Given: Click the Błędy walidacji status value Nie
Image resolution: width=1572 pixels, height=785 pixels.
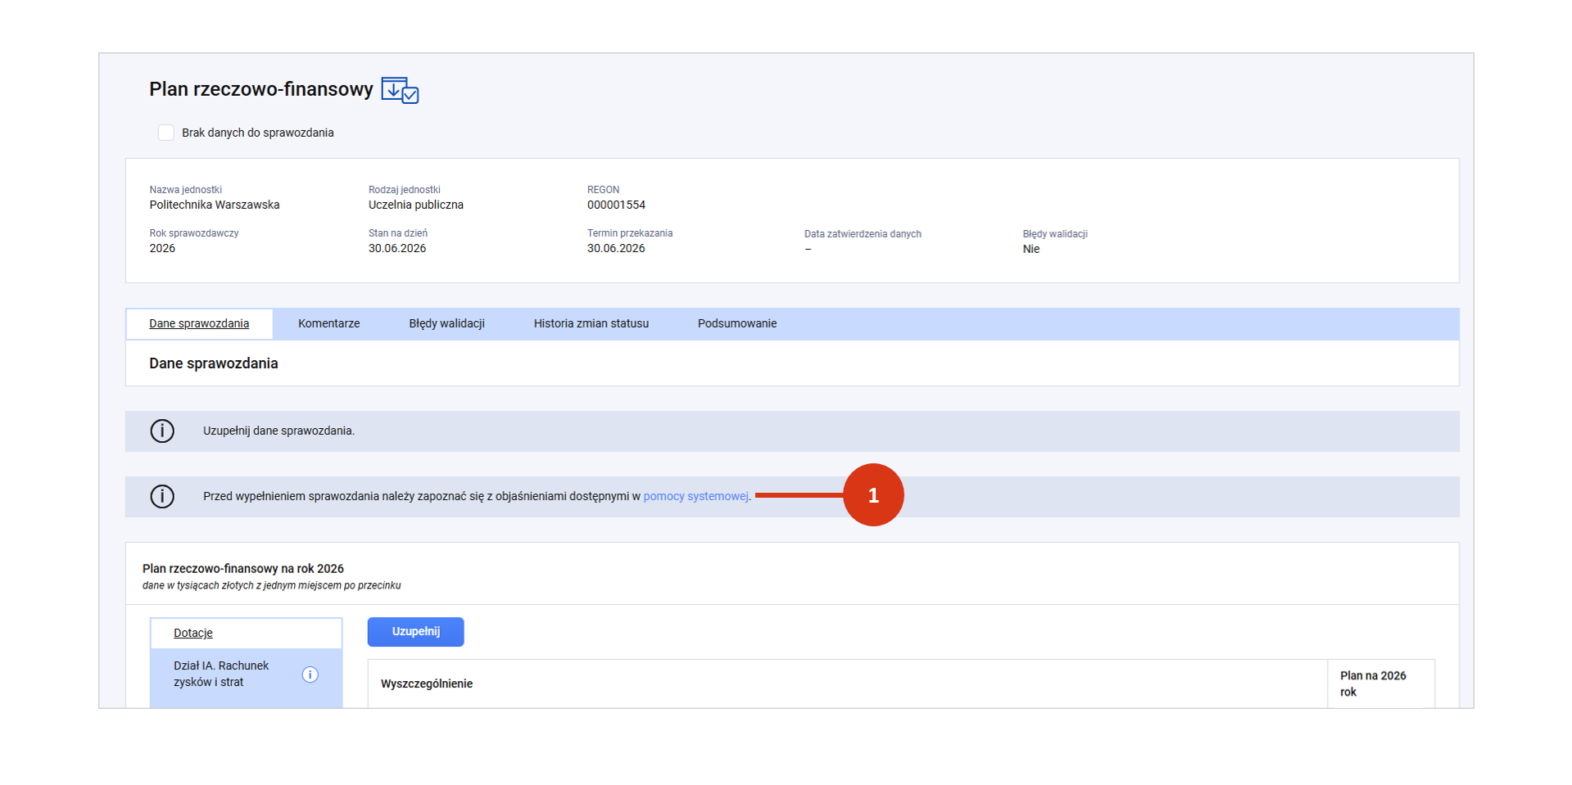Looking at the screenshot, I should [x=1031, y=249].
